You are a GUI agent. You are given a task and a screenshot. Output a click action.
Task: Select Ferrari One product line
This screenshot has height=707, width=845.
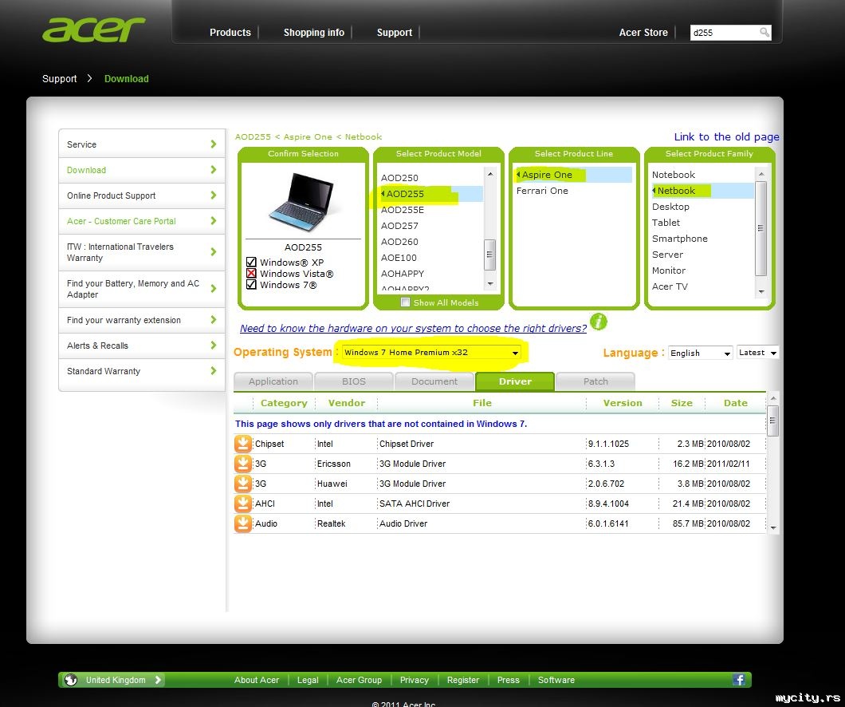point(542,191)
